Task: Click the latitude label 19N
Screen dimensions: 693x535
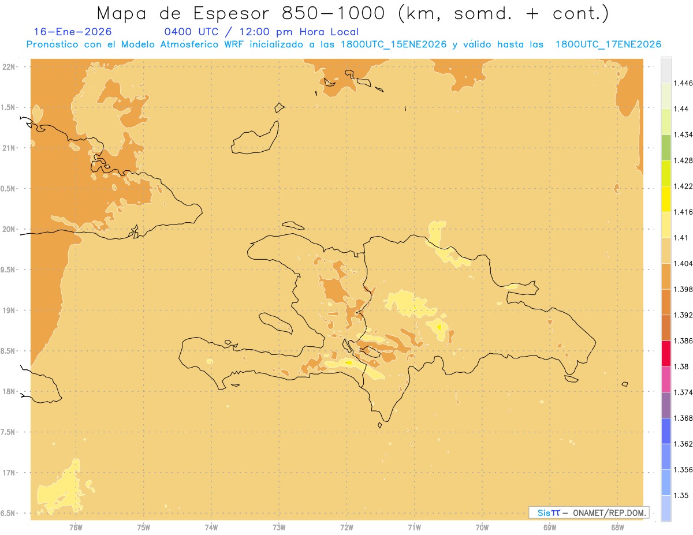Action: 9,310
